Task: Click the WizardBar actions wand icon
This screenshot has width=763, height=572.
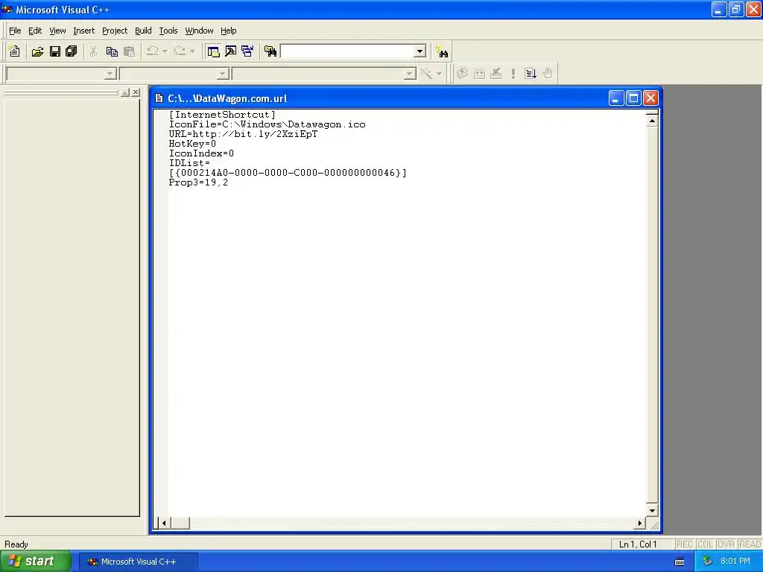Action: tap(425, 74)
